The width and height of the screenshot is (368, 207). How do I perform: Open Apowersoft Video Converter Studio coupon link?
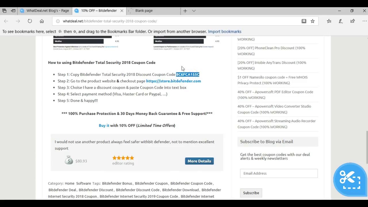point(274,109)
